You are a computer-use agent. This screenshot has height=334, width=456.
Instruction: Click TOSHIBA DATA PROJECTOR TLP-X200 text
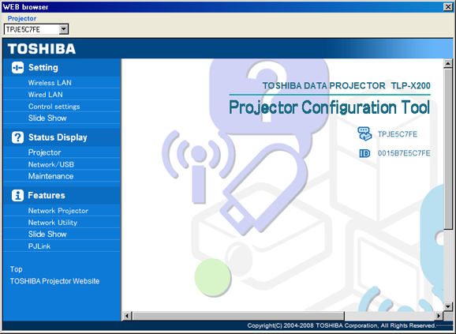point(346,86)
